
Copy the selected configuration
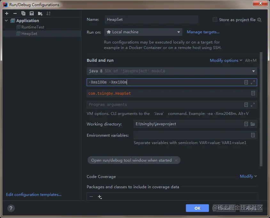23,13
